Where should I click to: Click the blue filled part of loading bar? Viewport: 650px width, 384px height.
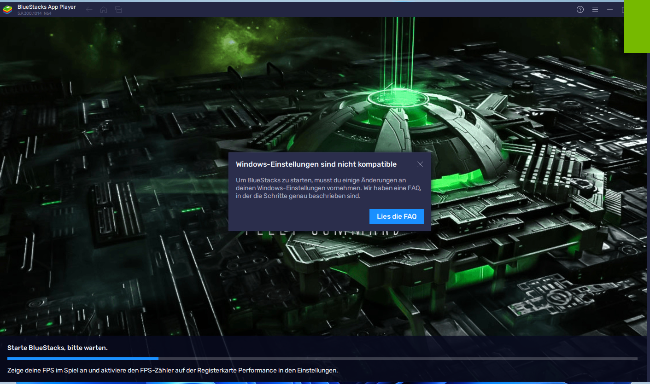[x=83, y=358]
